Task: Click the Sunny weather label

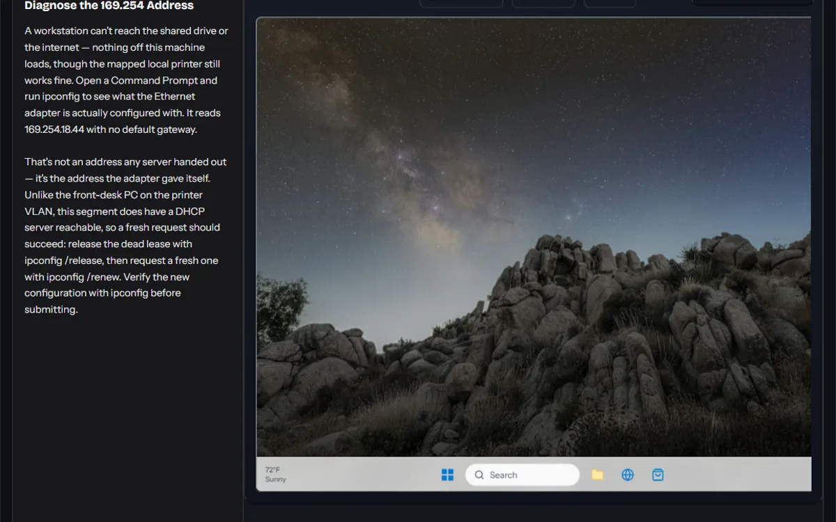Action: point(276,480)
